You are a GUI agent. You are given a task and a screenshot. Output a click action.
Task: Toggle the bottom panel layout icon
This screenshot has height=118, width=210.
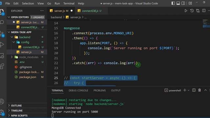tap(178, 3)
